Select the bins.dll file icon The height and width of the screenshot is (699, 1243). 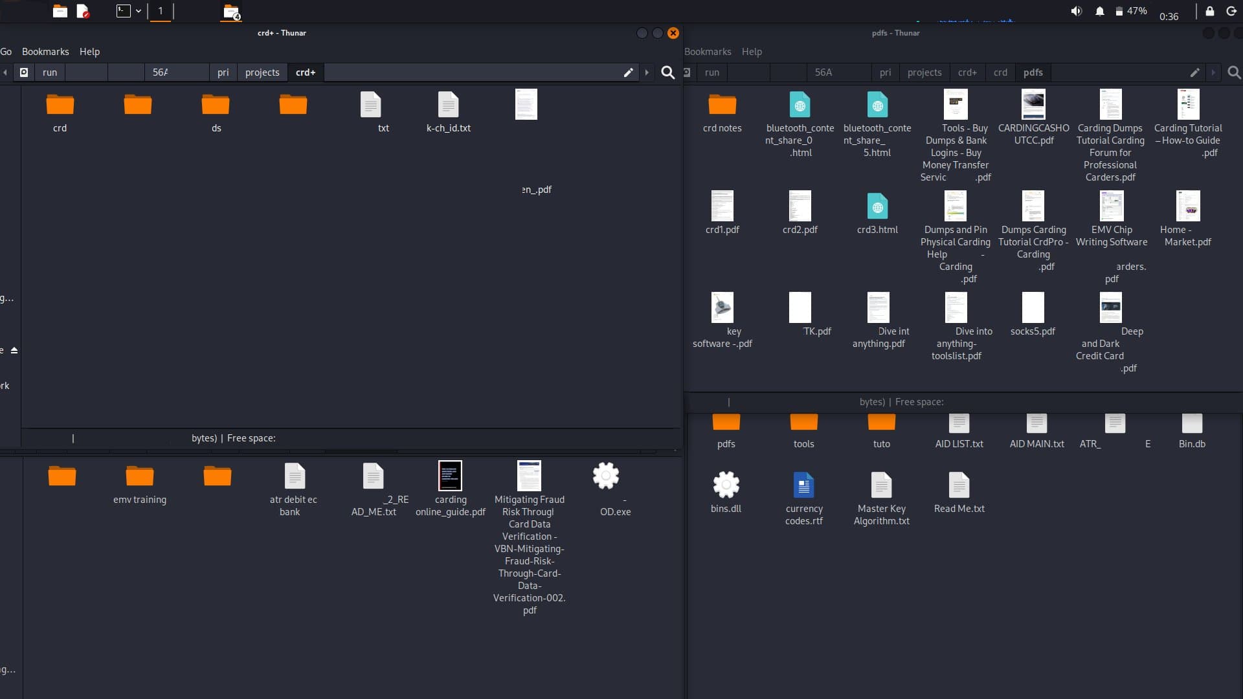[x=726, y=485]
